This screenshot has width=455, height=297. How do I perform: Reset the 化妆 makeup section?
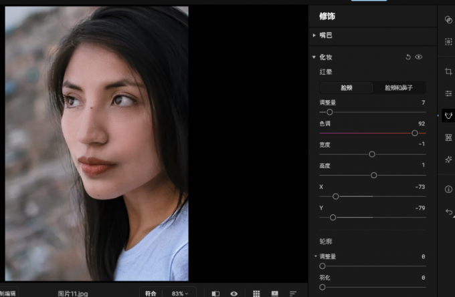408,57
